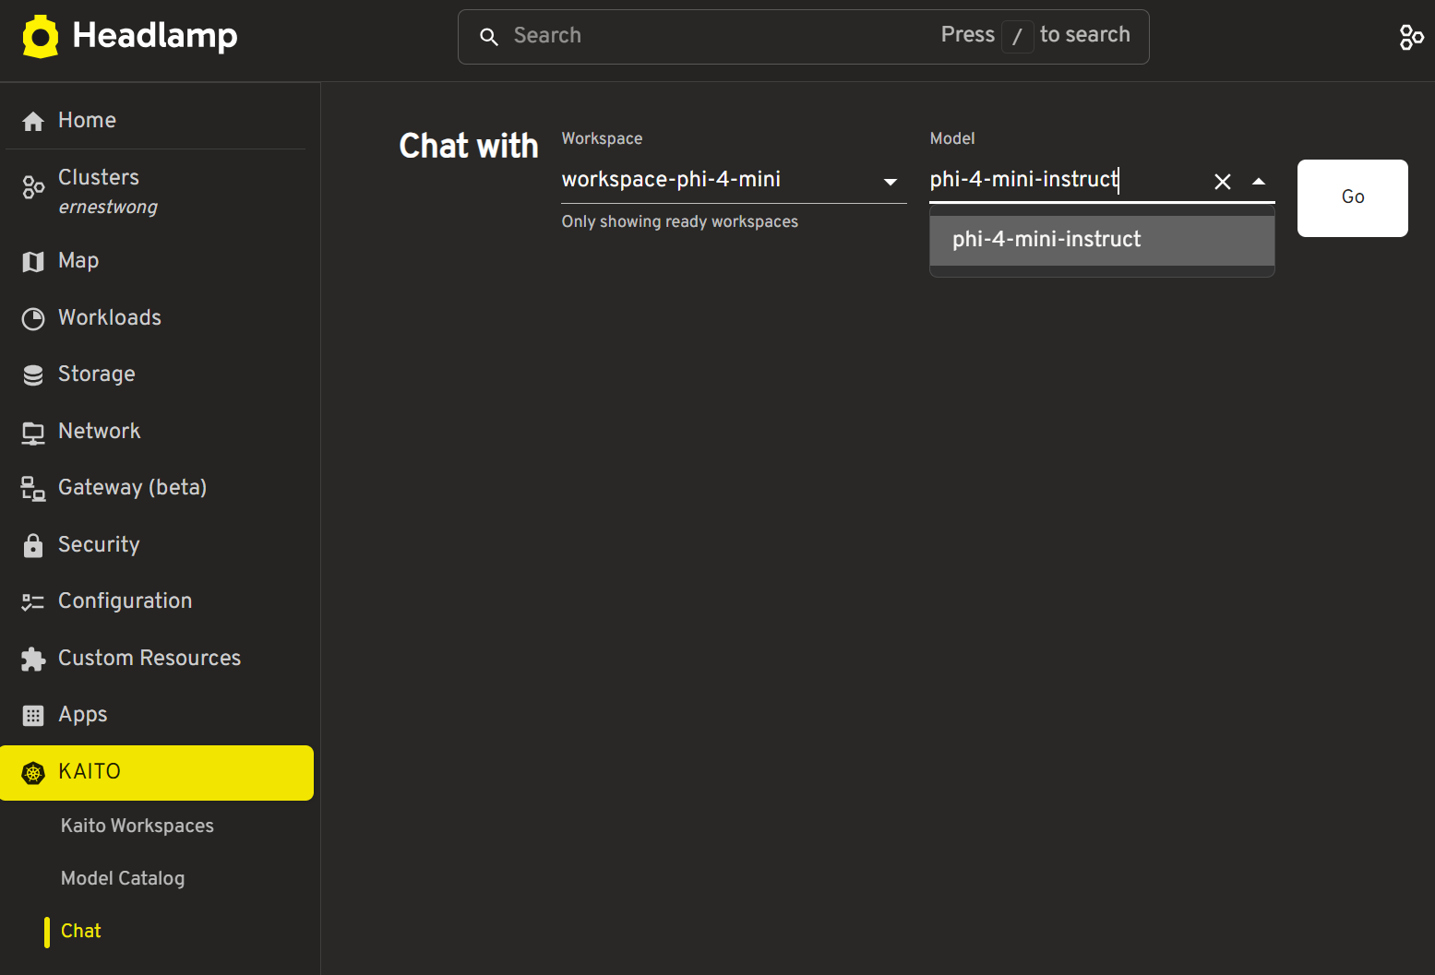This screenshot has height=975, width=1435.
Task: Click the Security lock icon
Action: 33,545
